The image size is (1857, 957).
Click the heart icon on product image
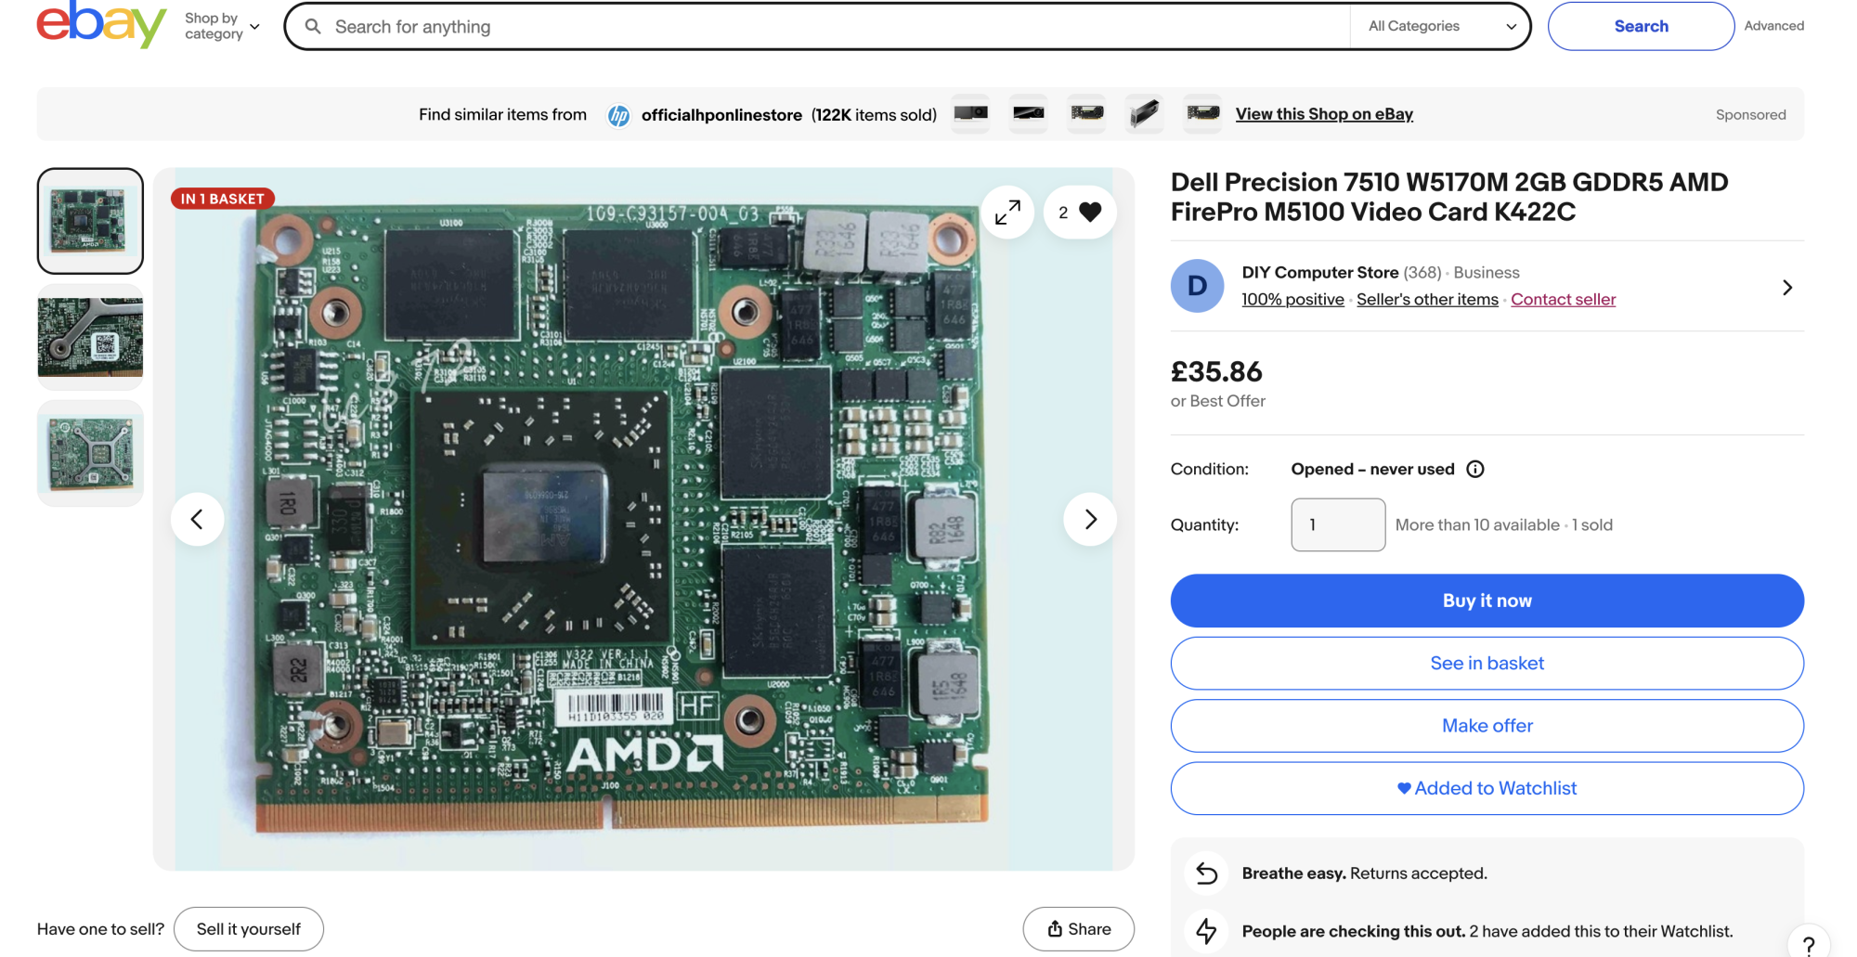(1090, 213)
